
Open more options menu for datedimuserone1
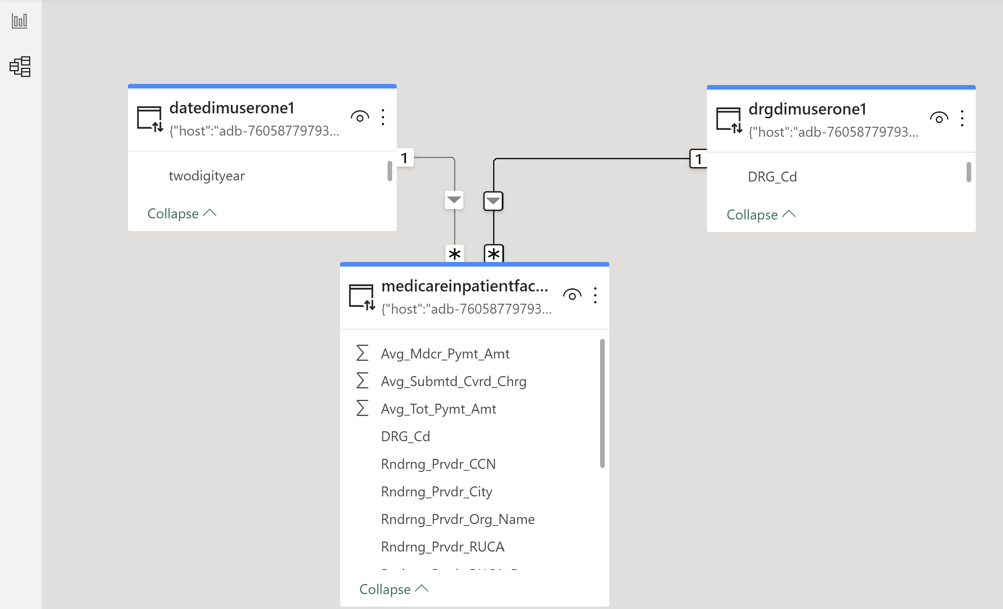tap(383, 118)
